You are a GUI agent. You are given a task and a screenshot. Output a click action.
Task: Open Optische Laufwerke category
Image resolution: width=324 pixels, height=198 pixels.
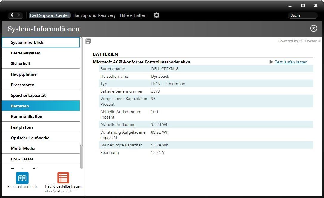pos(41,138)
